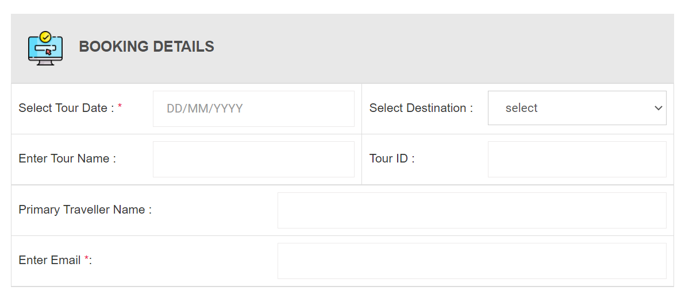Click the Primary Traveller Name label
Screen dimensions: 685x302
point(85,210)
